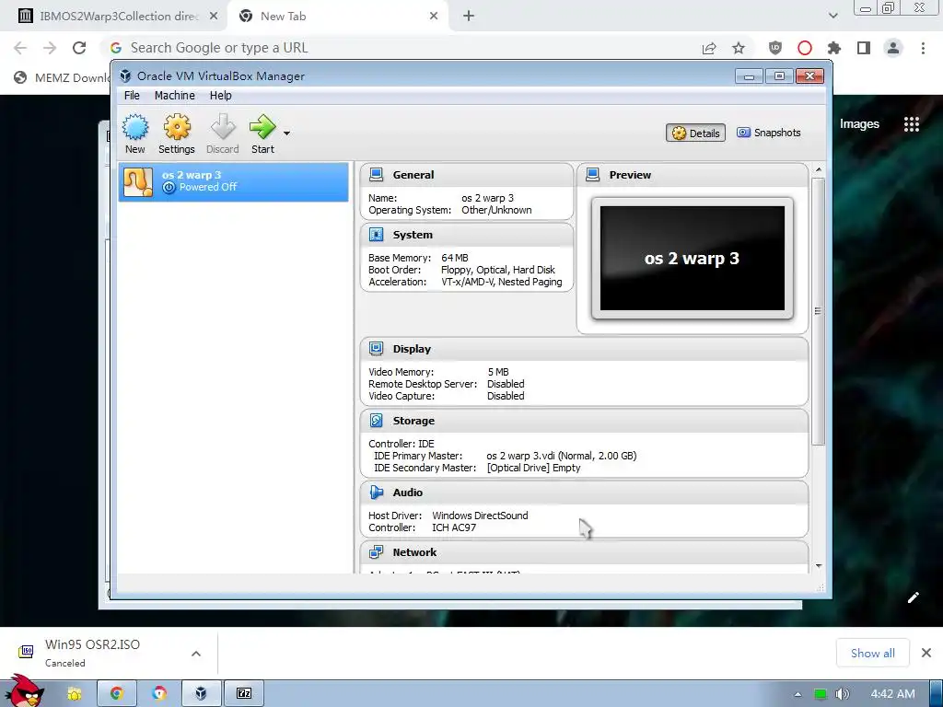943x707 pixels.
Task: Open the tab search chevron
Action: point(832,16)
